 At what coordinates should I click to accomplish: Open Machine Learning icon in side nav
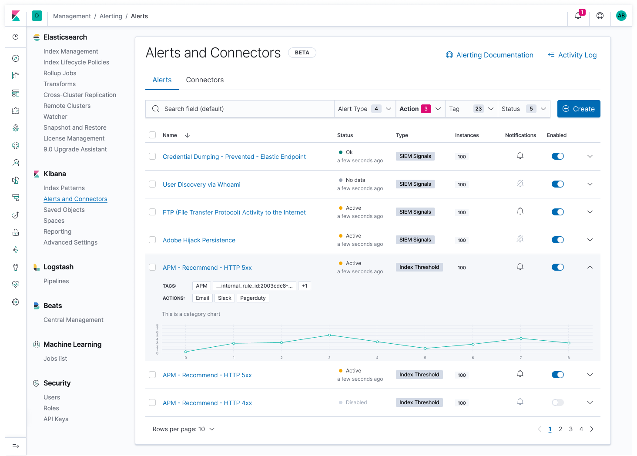click(16, 145)
